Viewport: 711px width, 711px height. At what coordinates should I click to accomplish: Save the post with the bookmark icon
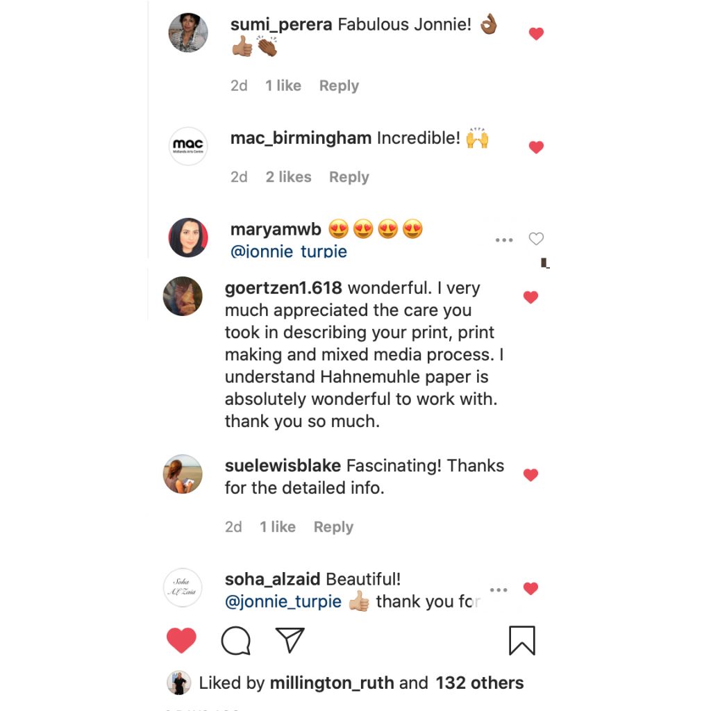coord(522,640)
